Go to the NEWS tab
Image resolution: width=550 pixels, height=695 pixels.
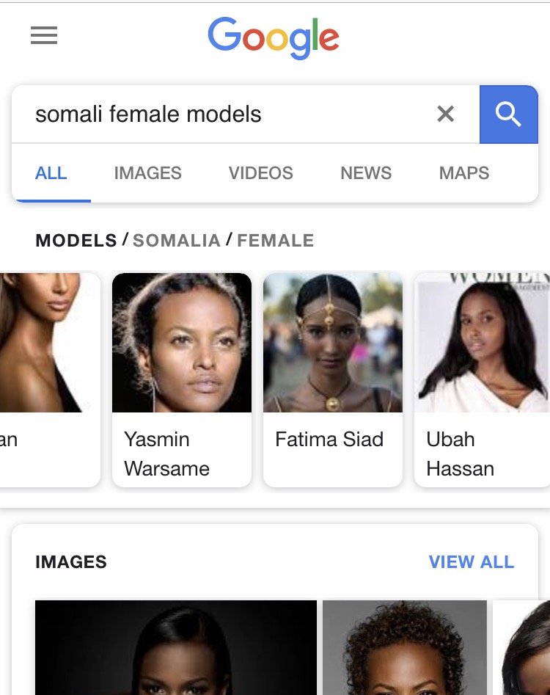[x=366, y=173]
